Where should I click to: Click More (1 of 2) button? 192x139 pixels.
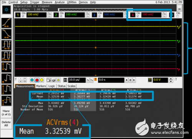coord(6,112)
